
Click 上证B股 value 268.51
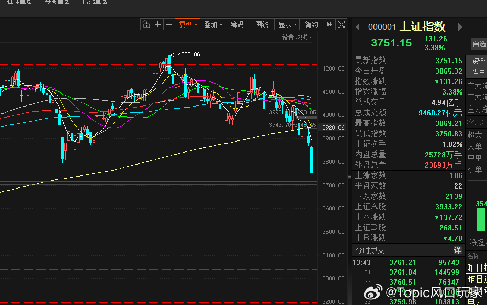coord(451,228)
